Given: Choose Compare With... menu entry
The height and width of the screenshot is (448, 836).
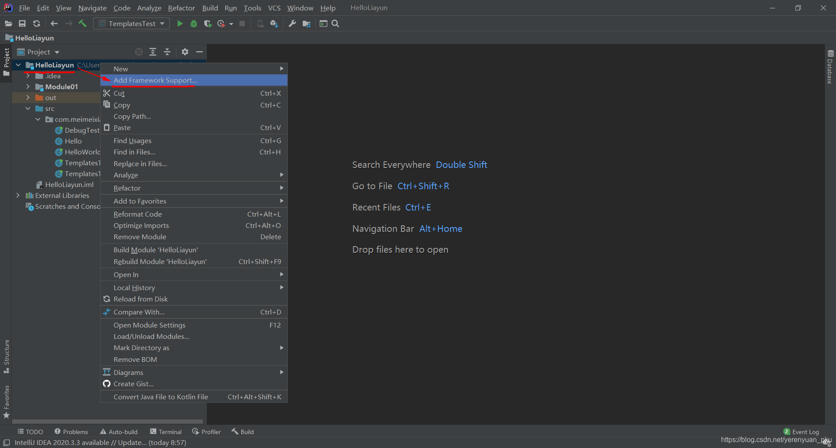Looking at the screenshot, I should [x=194, y=312].
